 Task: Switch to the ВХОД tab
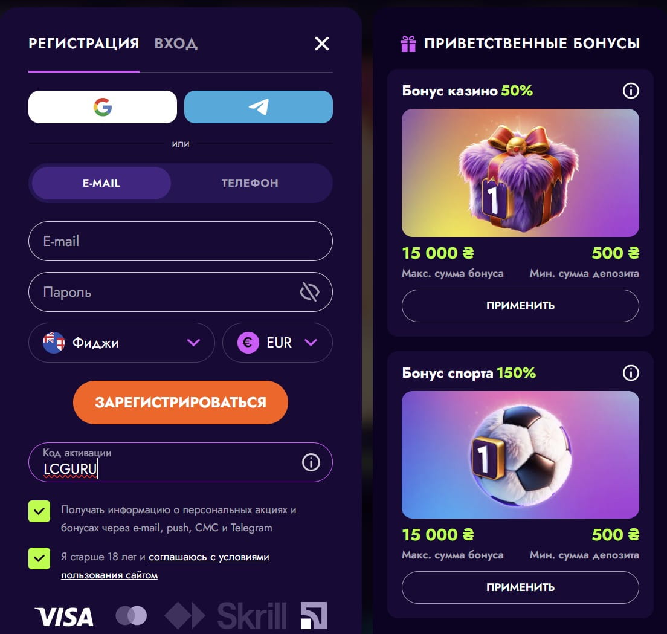click(x=176, y=44)
